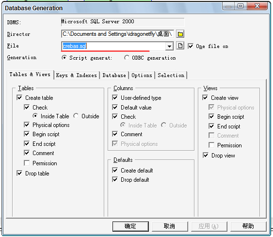Select Inside Table radio in Tables
The width and height of the screenshot is (273, 237).
coord(35,116)
